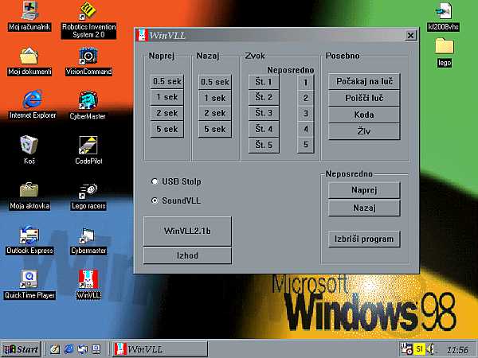Click the Št. 5 sound button
The width and height of the screenshot is (478, 358).
coord(264,145)
